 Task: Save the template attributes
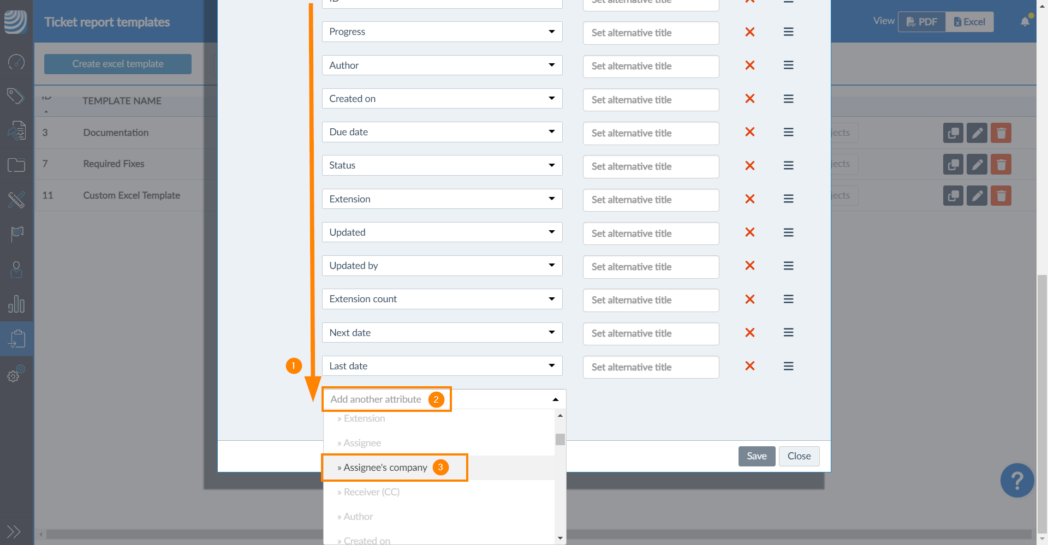[x=756, y=456]
